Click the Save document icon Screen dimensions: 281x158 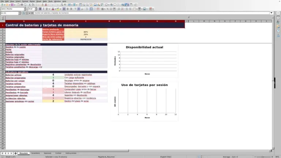pos(12,5)
